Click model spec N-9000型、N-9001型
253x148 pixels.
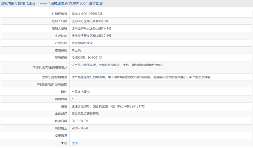coord(87,58)
